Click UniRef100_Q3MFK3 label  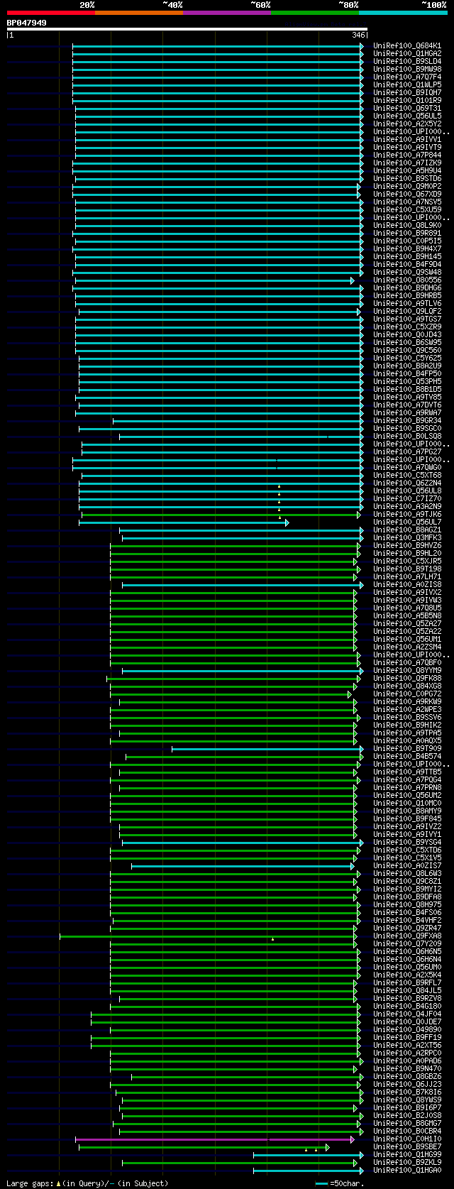coord(407,537)
